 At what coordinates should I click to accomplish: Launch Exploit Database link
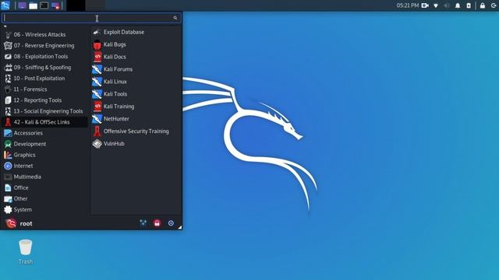tap(136, 32)
